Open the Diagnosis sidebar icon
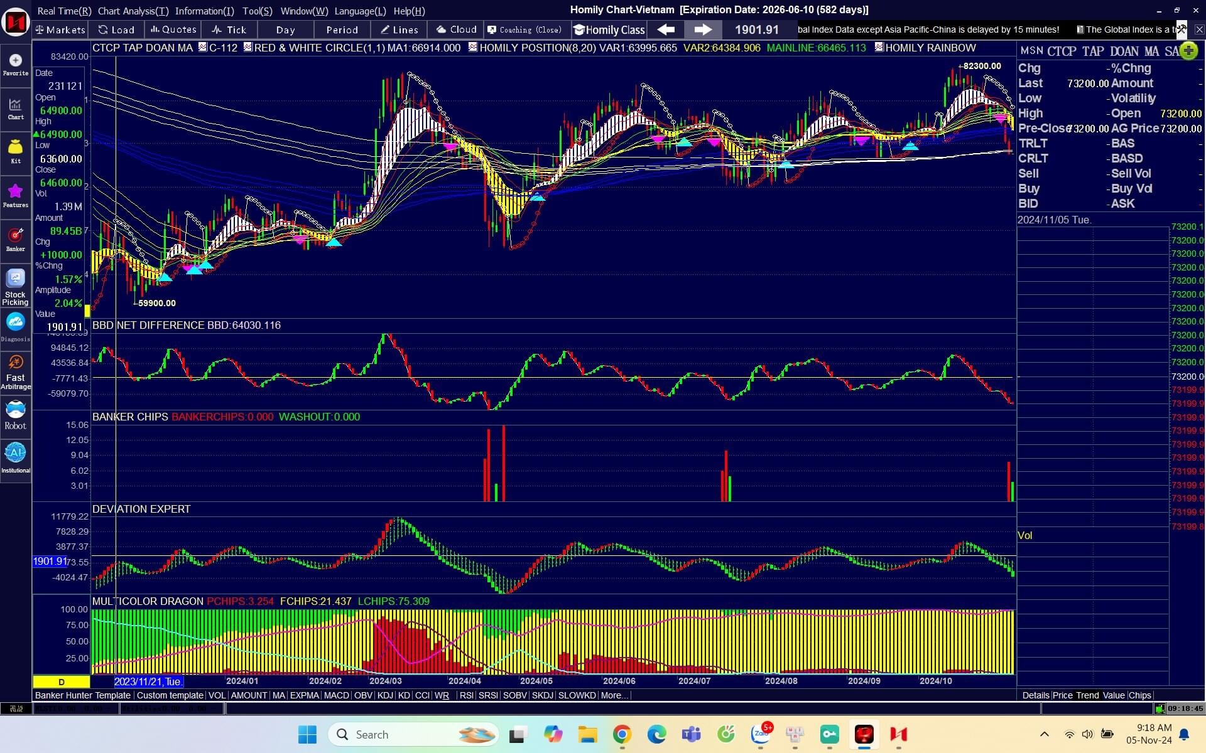1206x753 pixels. pos(16,328)
